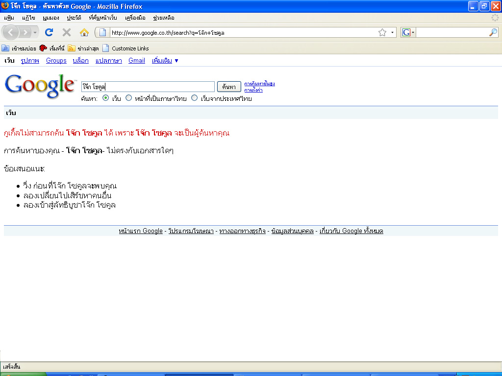Click the magnifier icon in Firefox search box
The height and width of the screenshot is (376, 502).
[x=493, y=32]
